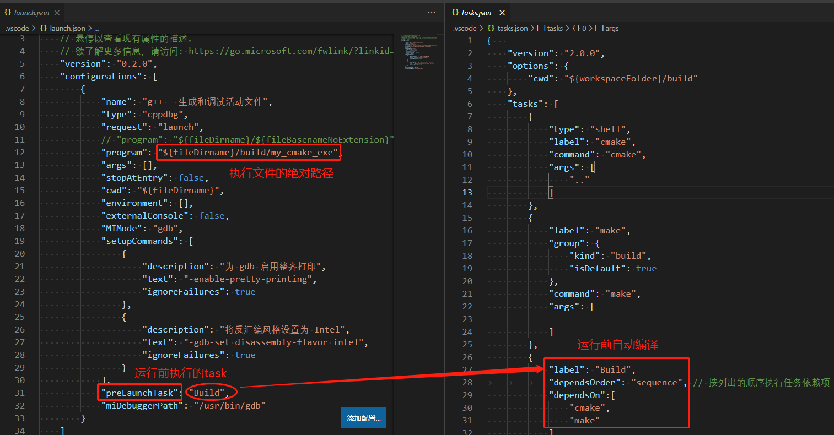Click the "dependsOrder" key
This screenshot has height=435, width=834.
tap(584, 382)
